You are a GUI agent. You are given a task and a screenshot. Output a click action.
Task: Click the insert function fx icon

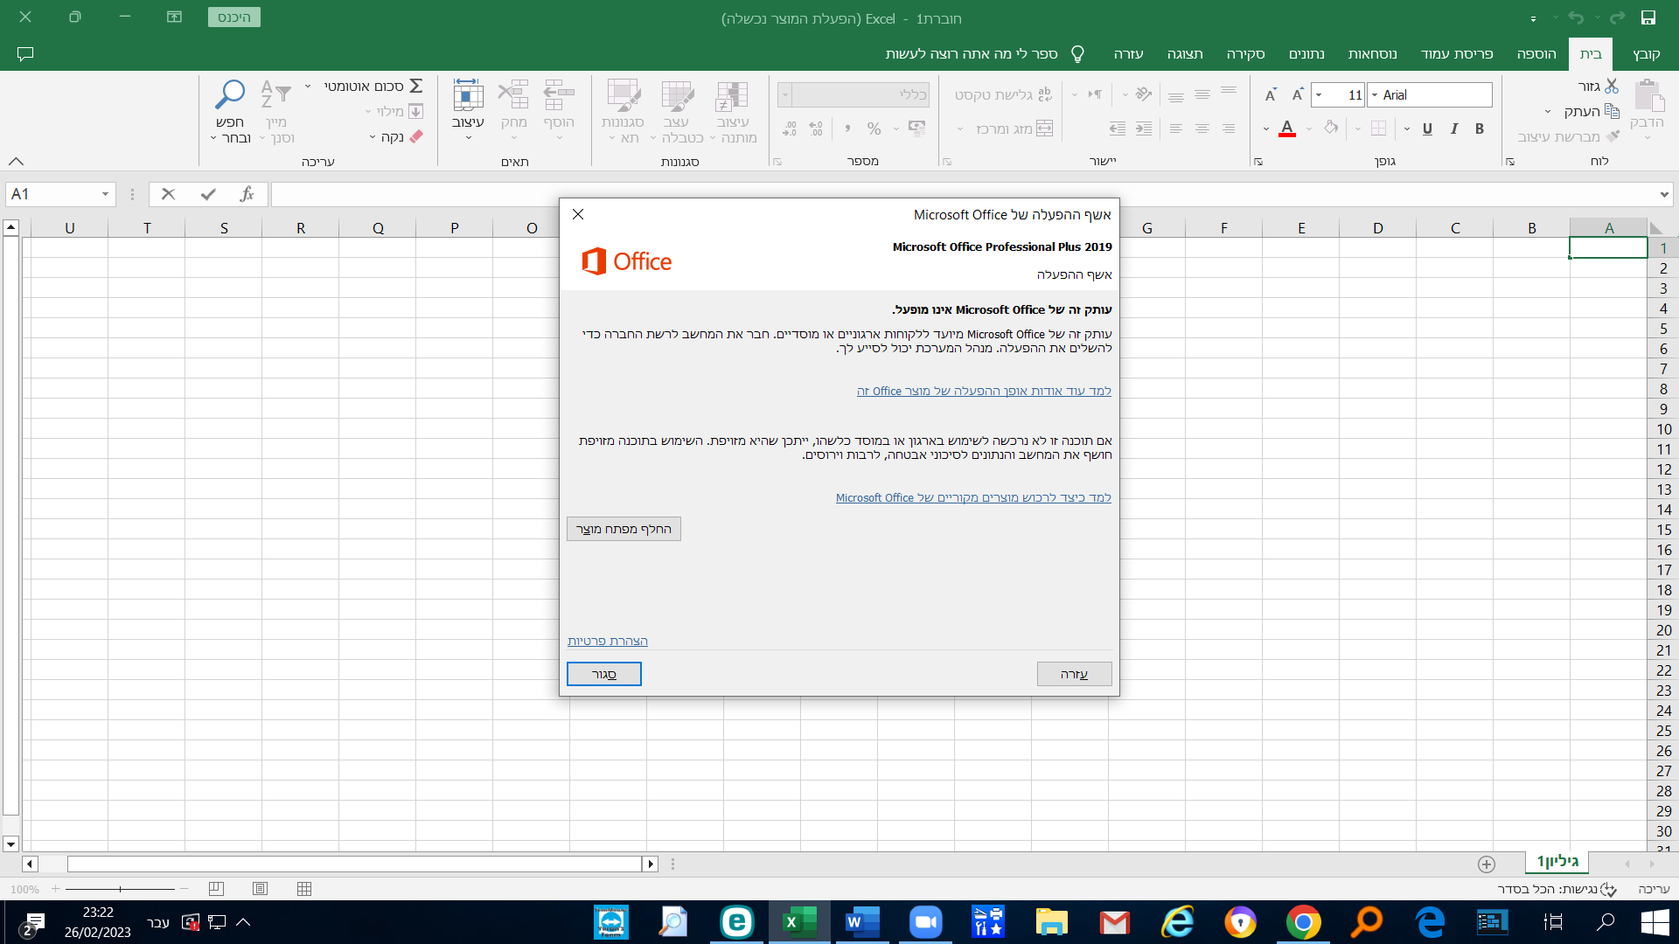pyautogui.click(x=247, y=194)
